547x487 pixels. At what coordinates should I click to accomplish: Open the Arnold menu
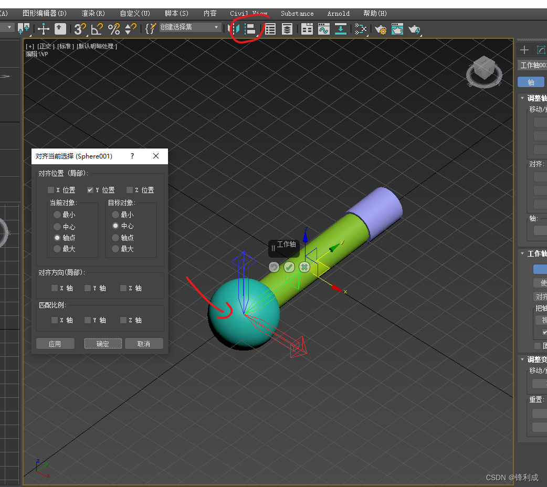[339, 14]
